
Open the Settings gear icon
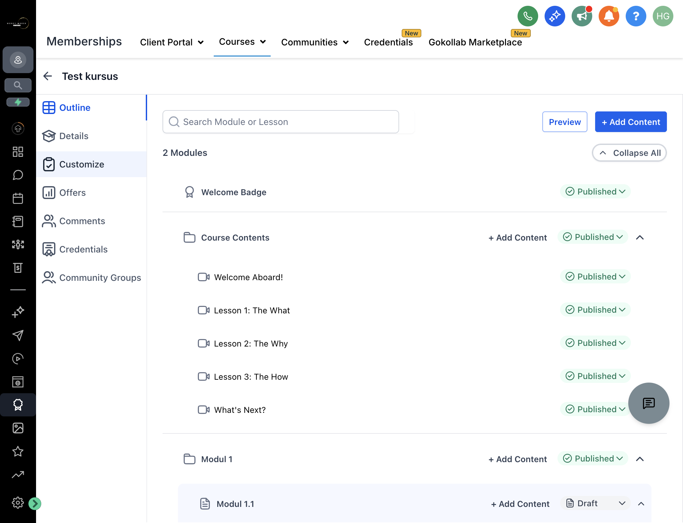pos(18,502)
